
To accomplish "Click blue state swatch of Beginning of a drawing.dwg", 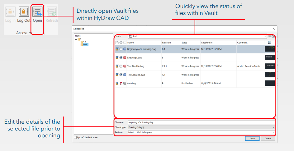I will coord(125,49).
